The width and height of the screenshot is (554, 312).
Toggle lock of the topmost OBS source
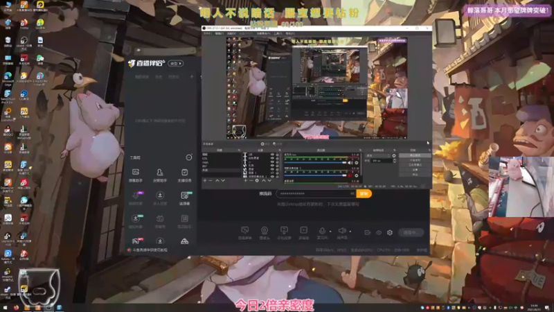coord(277,155)
